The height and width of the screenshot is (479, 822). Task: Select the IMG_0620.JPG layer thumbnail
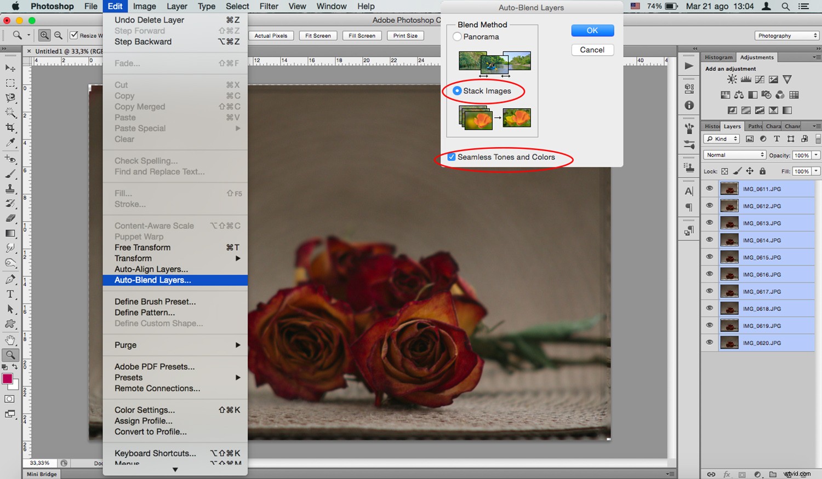coord(729,342)
